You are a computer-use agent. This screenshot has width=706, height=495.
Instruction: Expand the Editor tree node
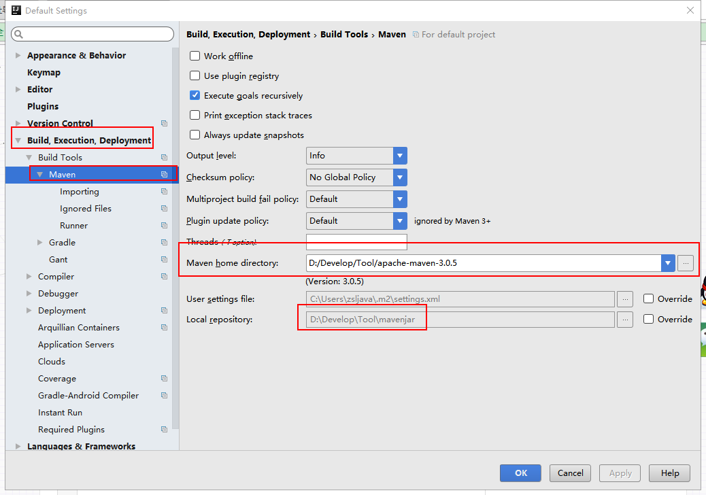pos(18,90)
